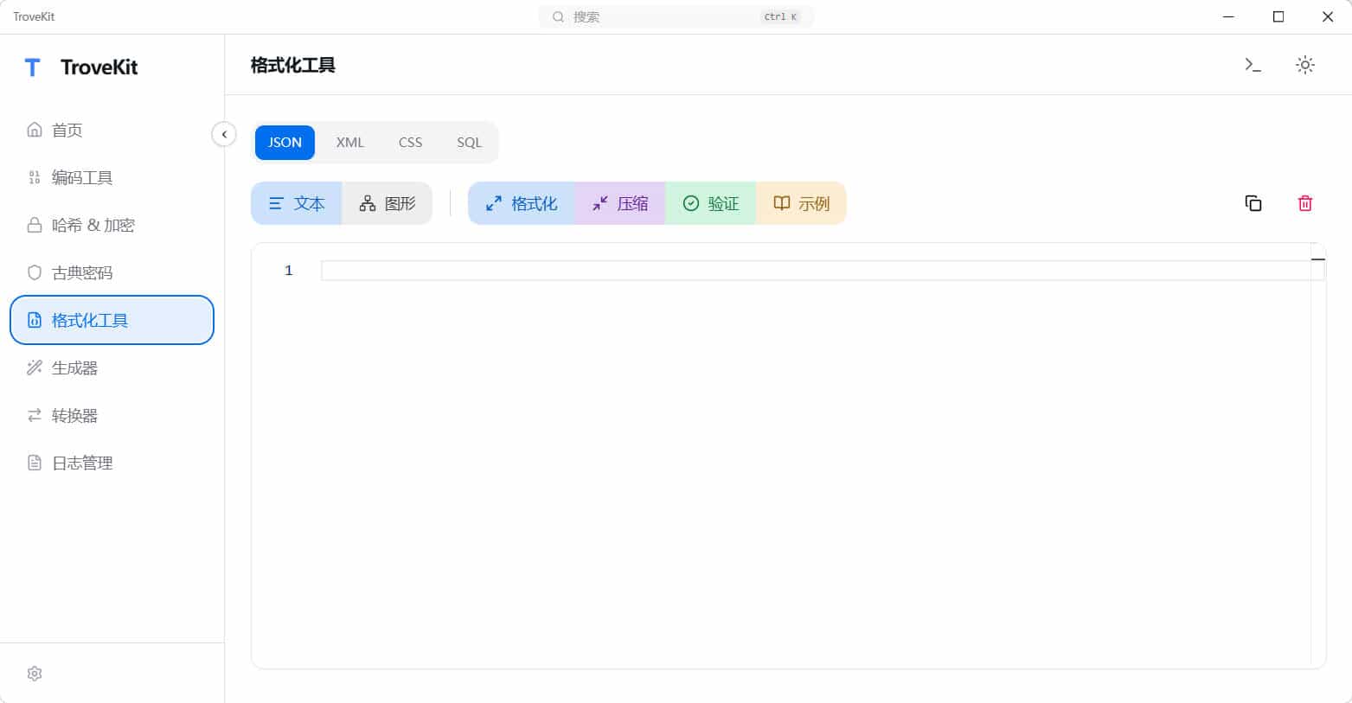
Task: Open the settings gear icon
Action: click(x=34, y=673)
